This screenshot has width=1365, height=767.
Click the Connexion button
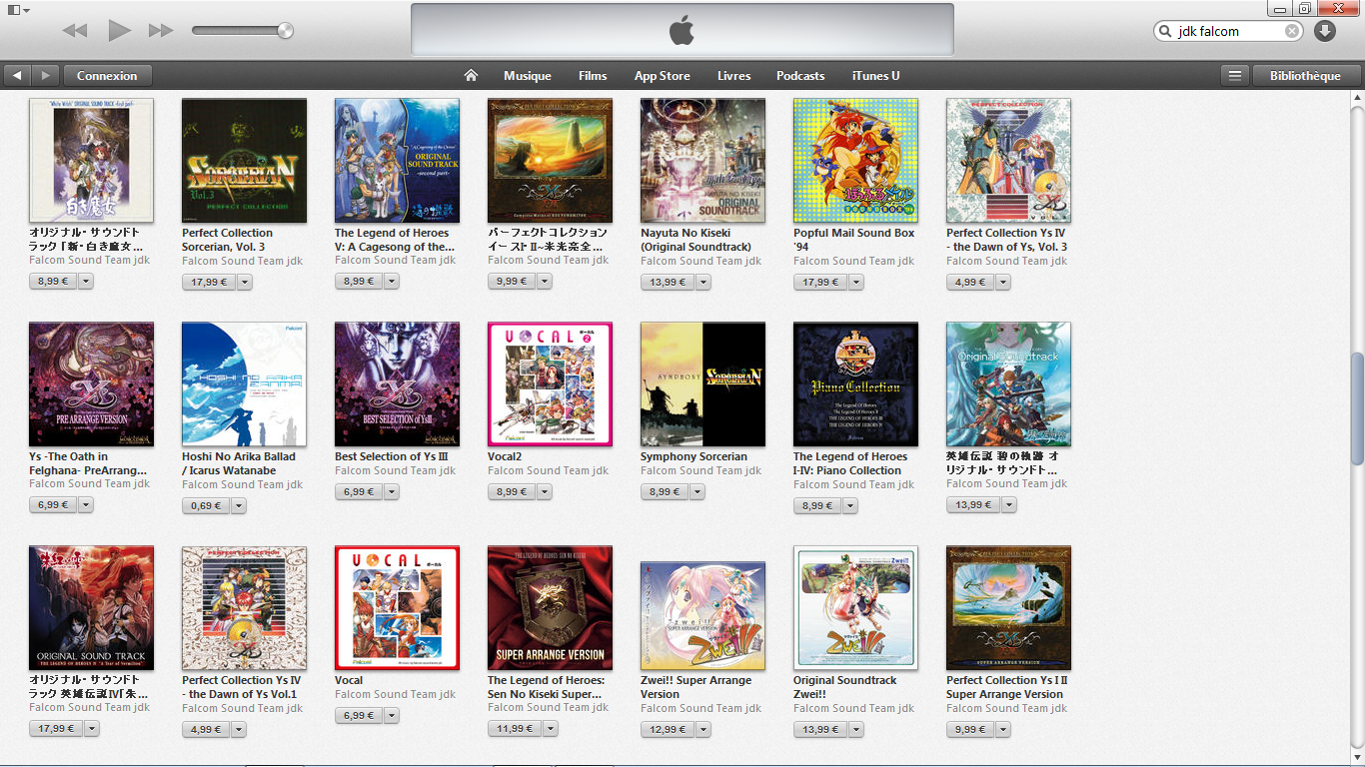click(107, 76)
